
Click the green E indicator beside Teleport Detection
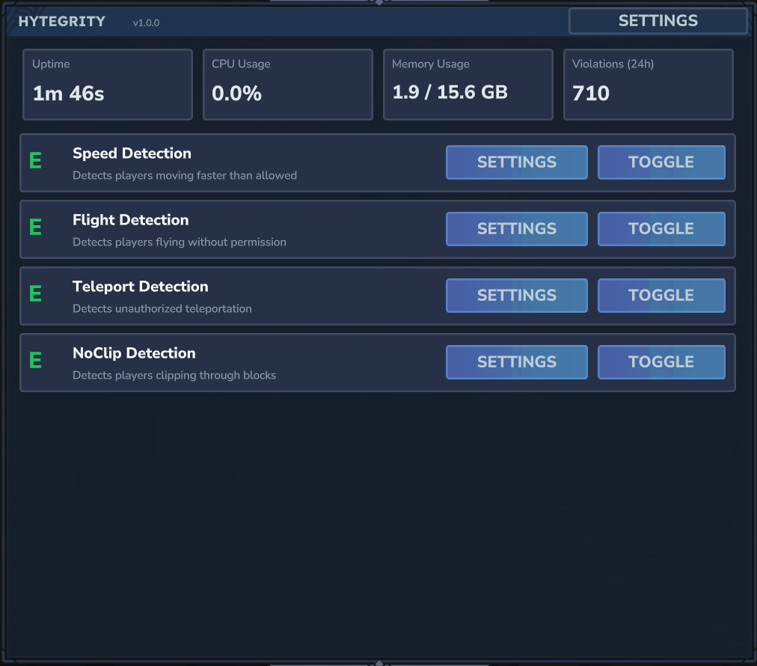(35, 294)
